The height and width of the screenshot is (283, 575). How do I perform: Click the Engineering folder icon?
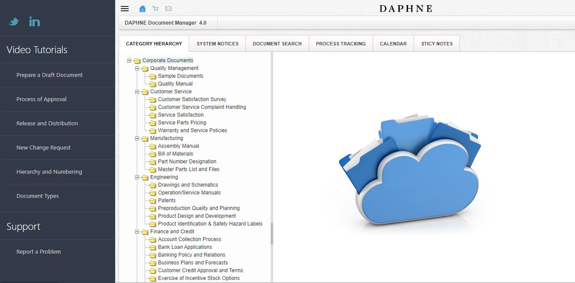145,178
